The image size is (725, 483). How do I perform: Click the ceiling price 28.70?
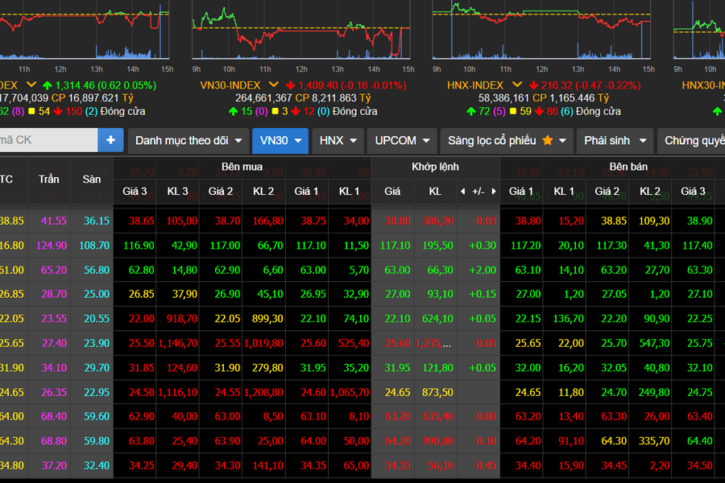pyautogui.click(x=54, y=294)
